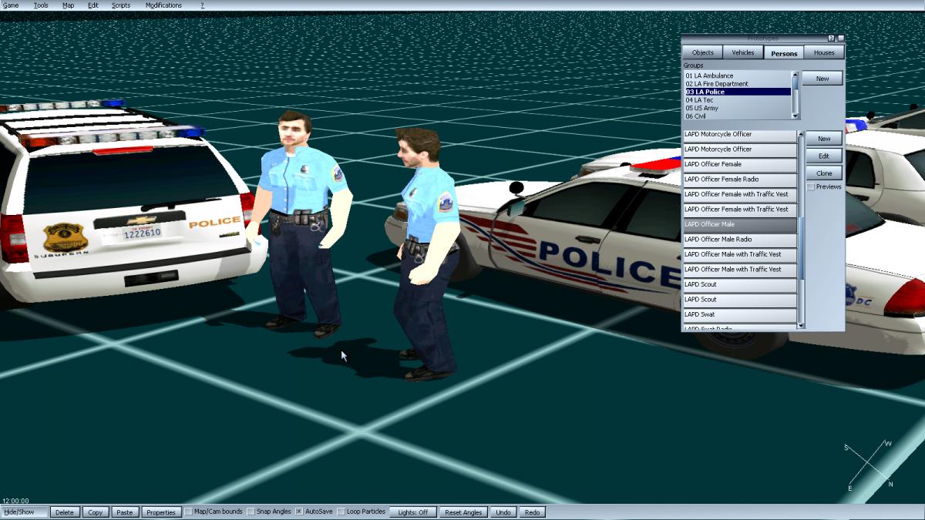Select group 01 LA Ambulance
Viewport: 925px width, 520px height.
(737, 75)
